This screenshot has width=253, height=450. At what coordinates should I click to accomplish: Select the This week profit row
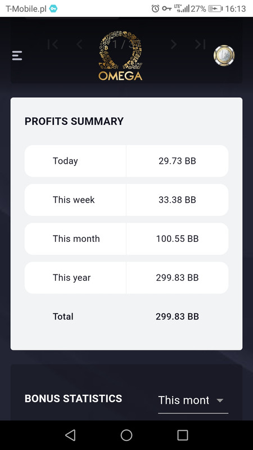coord(126,200)
